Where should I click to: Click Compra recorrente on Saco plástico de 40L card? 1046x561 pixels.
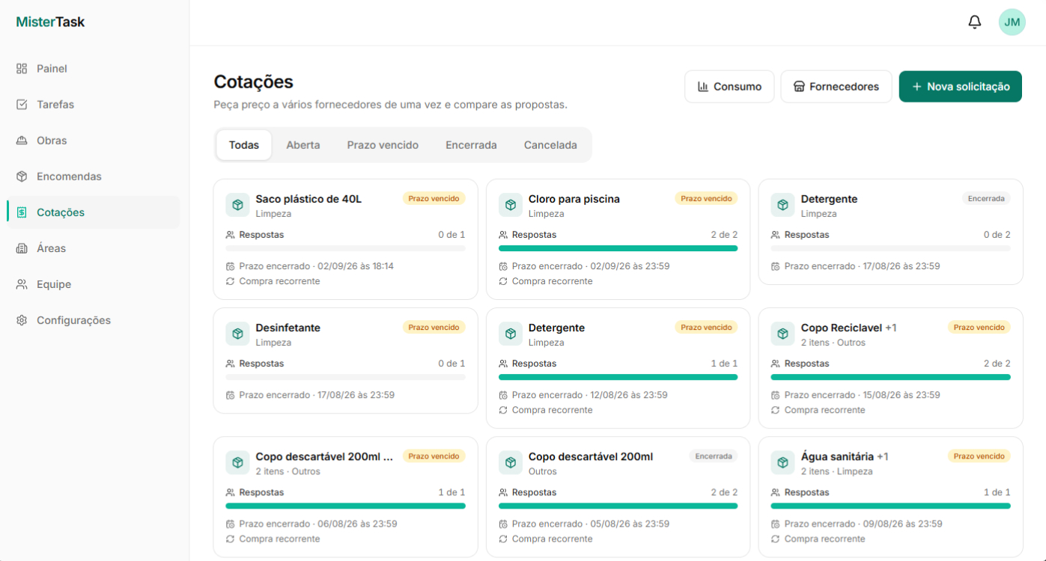tap(279, 281)
